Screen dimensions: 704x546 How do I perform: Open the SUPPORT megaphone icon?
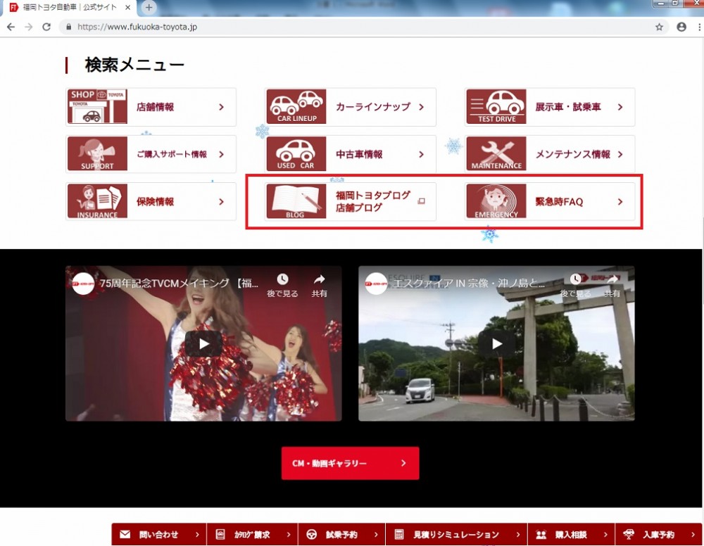97,154
